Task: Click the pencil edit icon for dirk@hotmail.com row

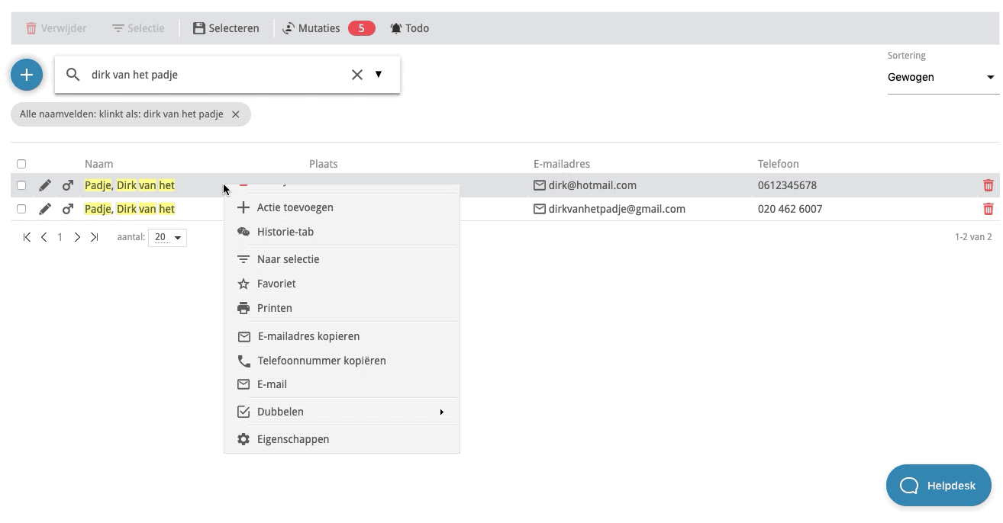Action: click(45, 185)
